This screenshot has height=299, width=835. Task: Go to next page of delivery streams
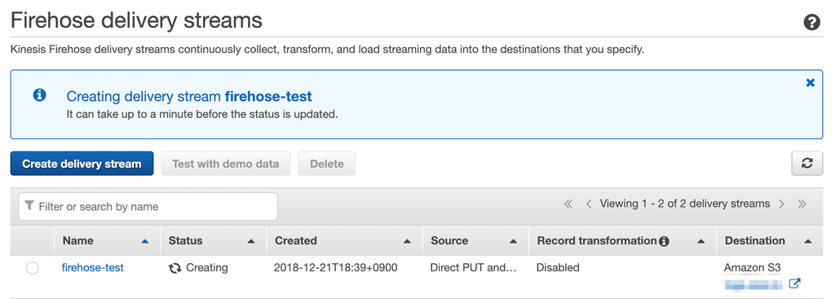click(781, 204)
